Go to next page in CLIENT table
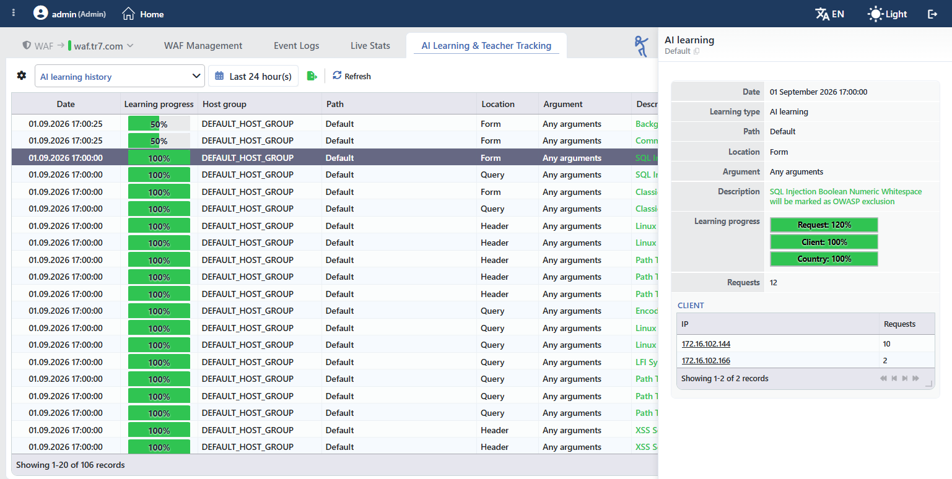Screen dimensions: 952x479 tap(905, 378)
